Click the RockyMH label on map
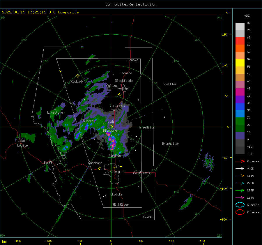The height and width of the screenshot is (245, 262). (x=77, y=82)
